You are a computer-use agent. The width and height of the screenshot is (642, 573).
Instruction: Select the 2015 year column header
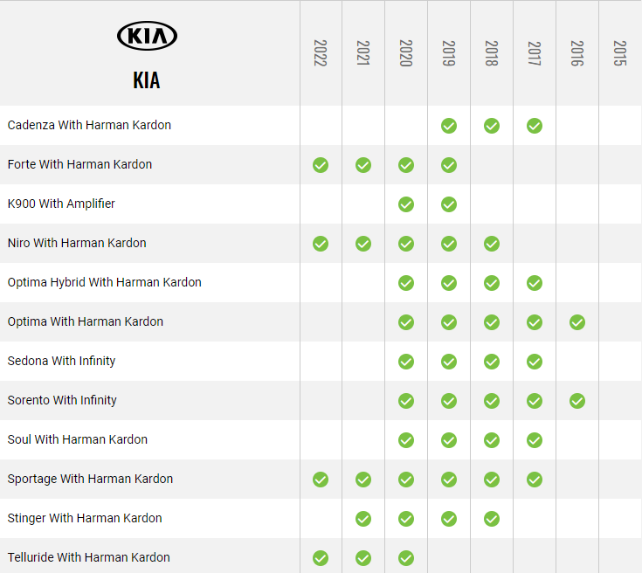620,53
